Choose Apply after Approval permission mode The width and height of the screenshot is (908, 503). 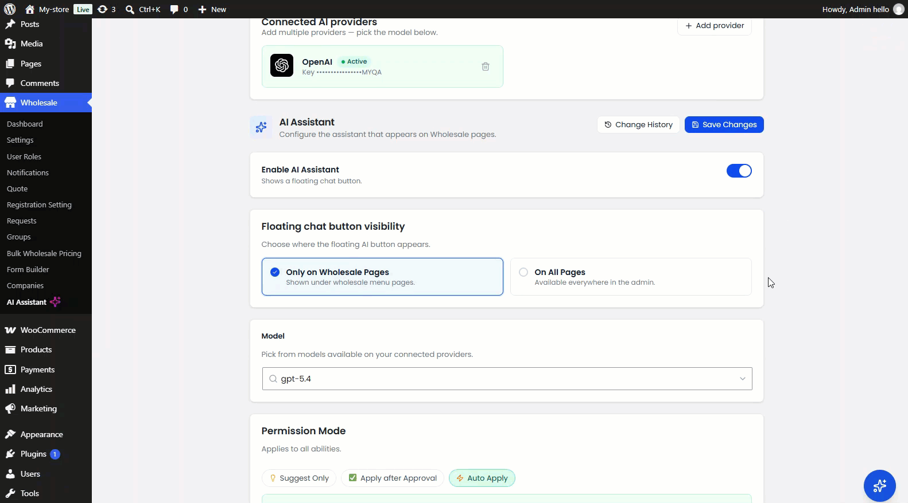[393, 478]
